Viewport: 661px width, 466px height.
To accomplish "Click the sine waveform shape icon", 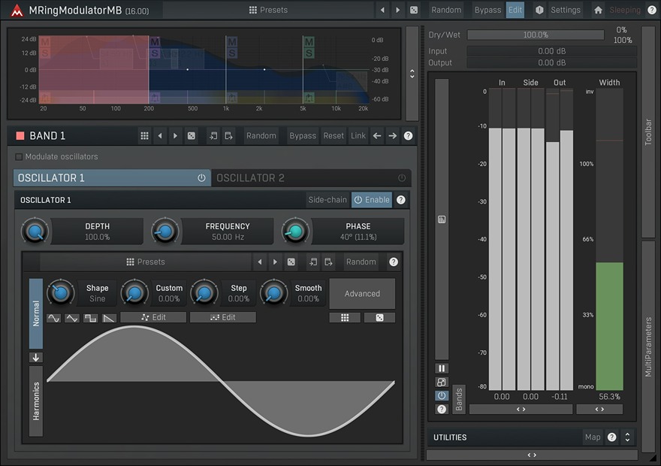I will pos(54,318).
